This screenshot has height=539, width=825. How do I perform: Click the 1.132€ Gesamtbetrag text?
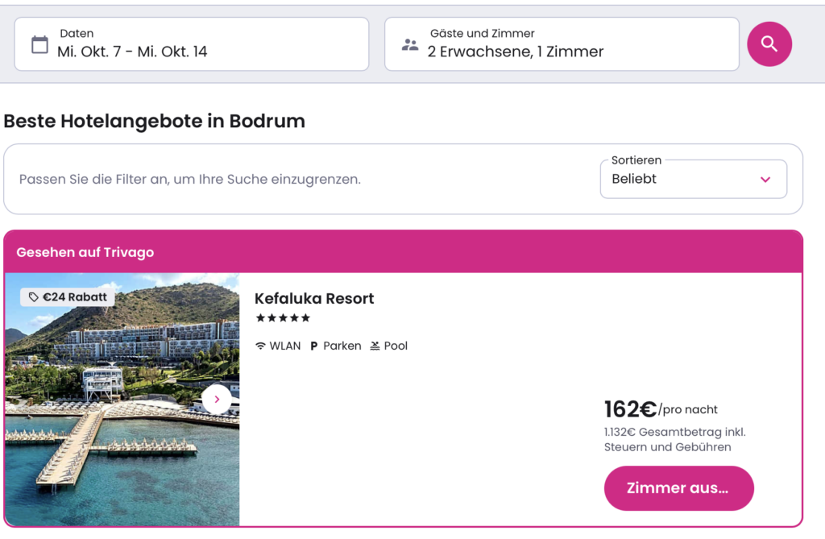[675, 440]
